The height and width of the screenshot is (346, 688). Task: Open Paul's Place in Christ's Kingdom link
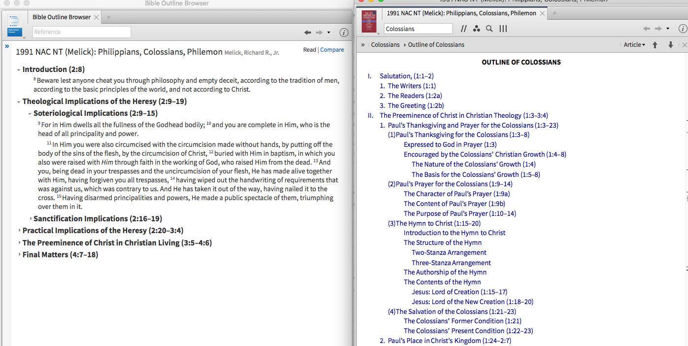449,341
